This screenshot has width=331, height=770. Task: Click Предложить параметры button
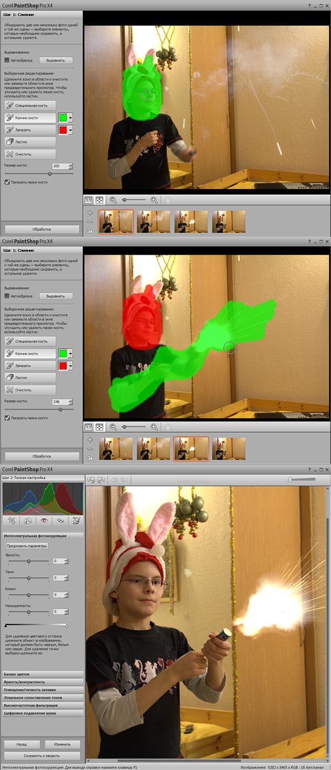(27, 546)
